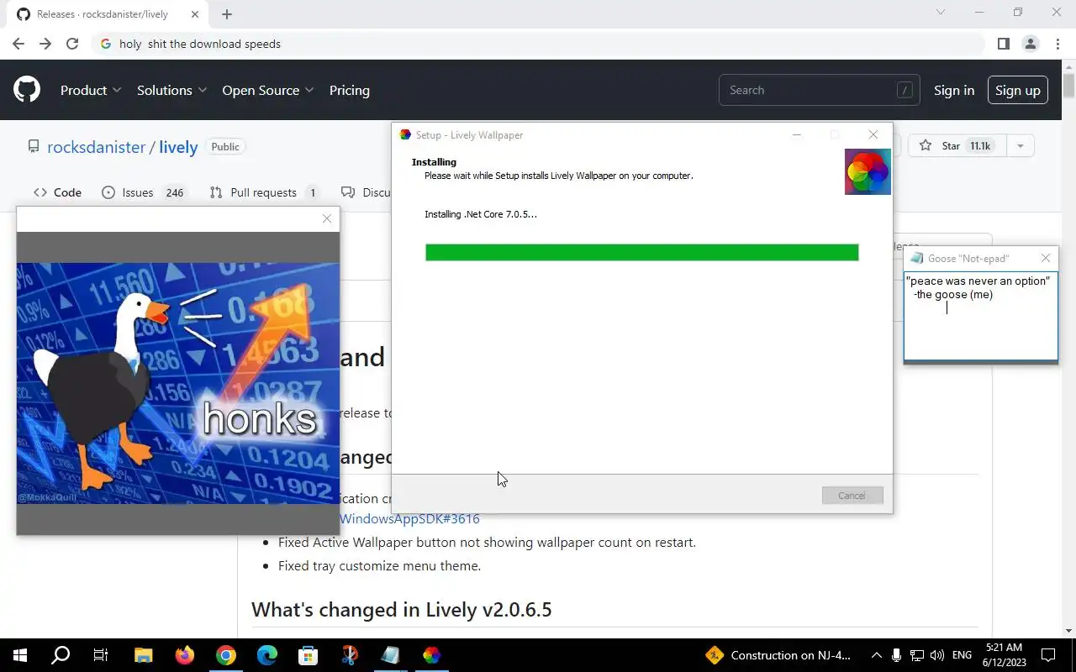This screenshot has width=1076, height=672.
Task: Open the Lively setup taskbar icon
Action: 431,655
